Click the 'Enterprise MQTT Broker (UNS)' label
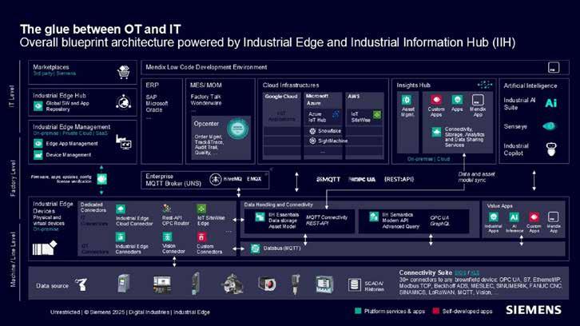The height and width of the screenshot is (326, 580). 173,180
